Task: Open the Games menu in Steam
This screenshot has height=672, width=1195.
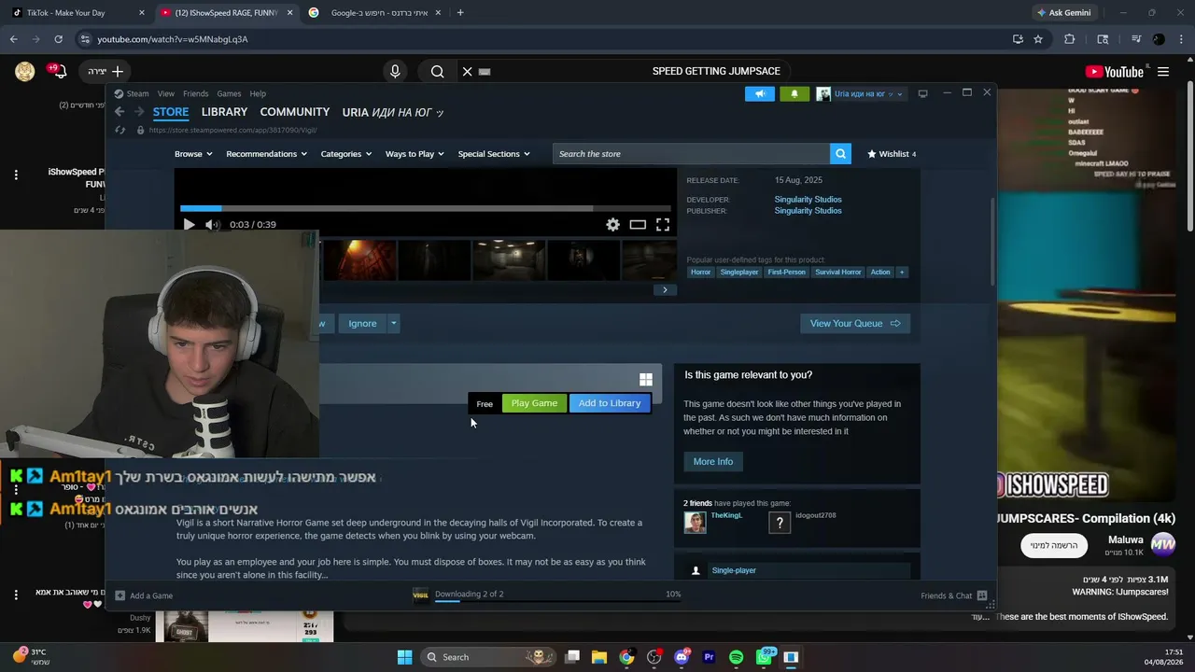Action: [x=229, y=93]
